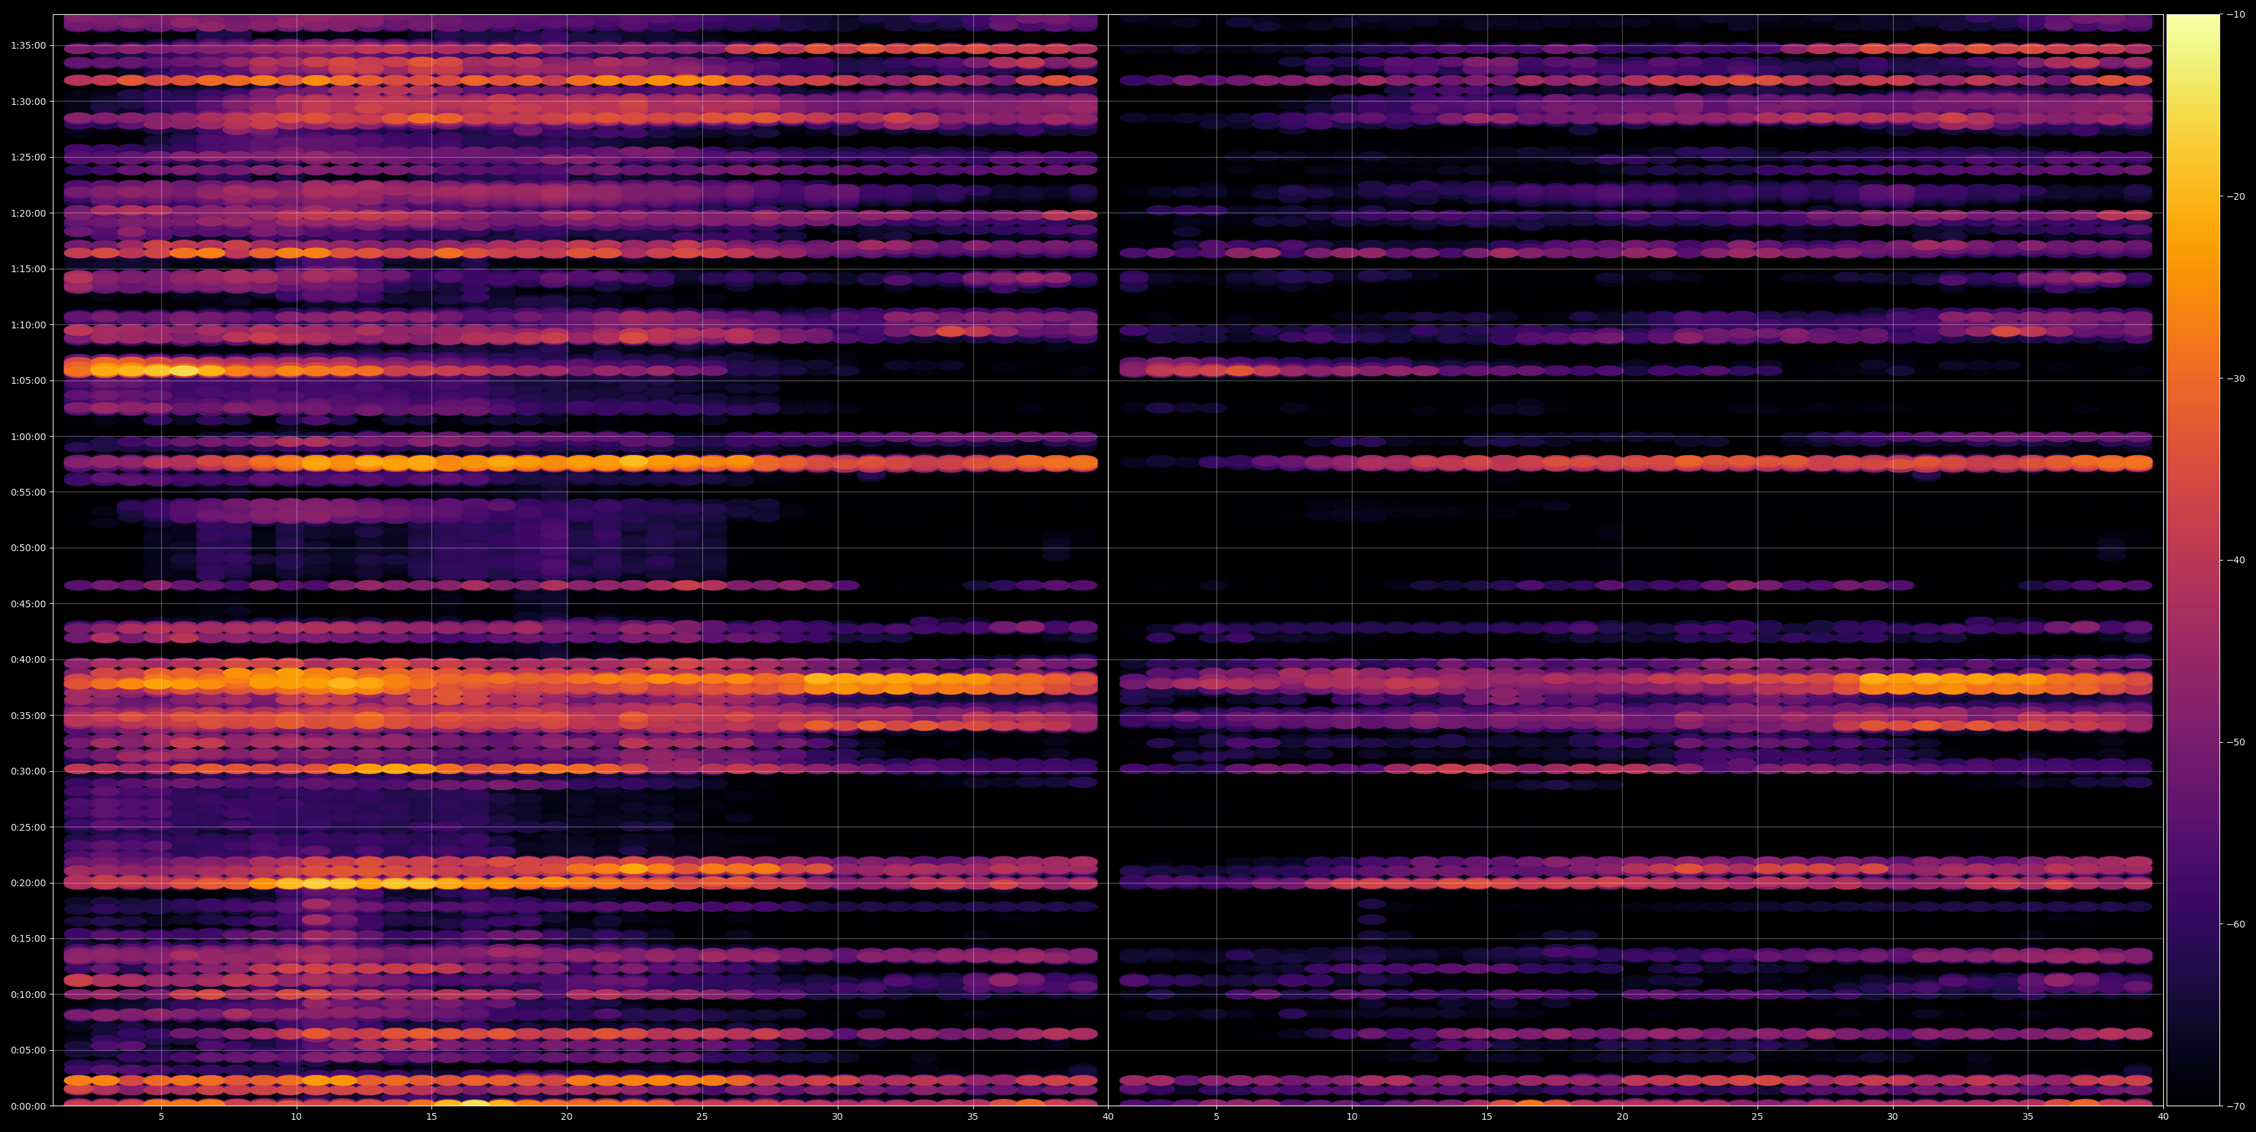Choose the 1:15:00 time tick label
2256x1132 pixels.
28,269
